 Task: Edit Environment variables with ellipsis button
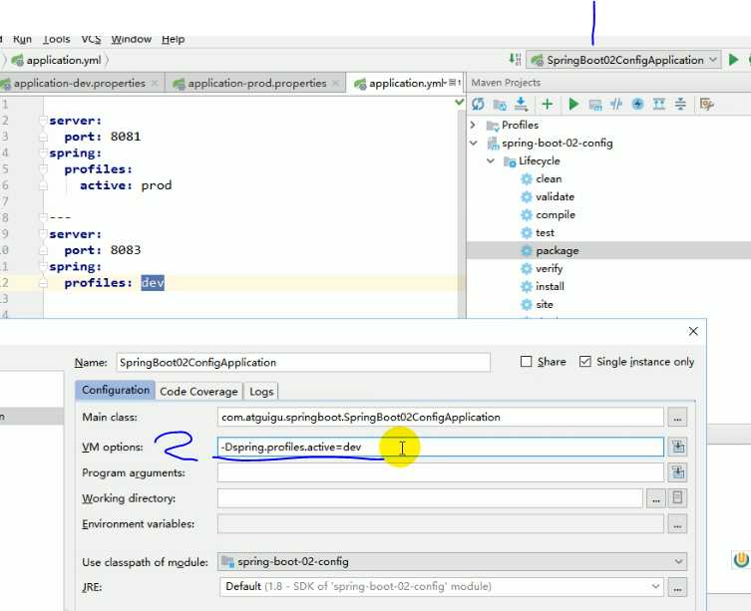[677, 524]
